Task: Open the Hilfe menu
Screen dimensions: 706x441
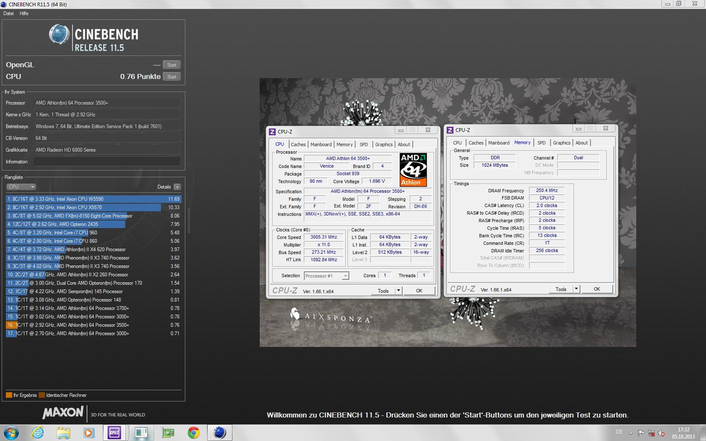Action: point(24,13)
